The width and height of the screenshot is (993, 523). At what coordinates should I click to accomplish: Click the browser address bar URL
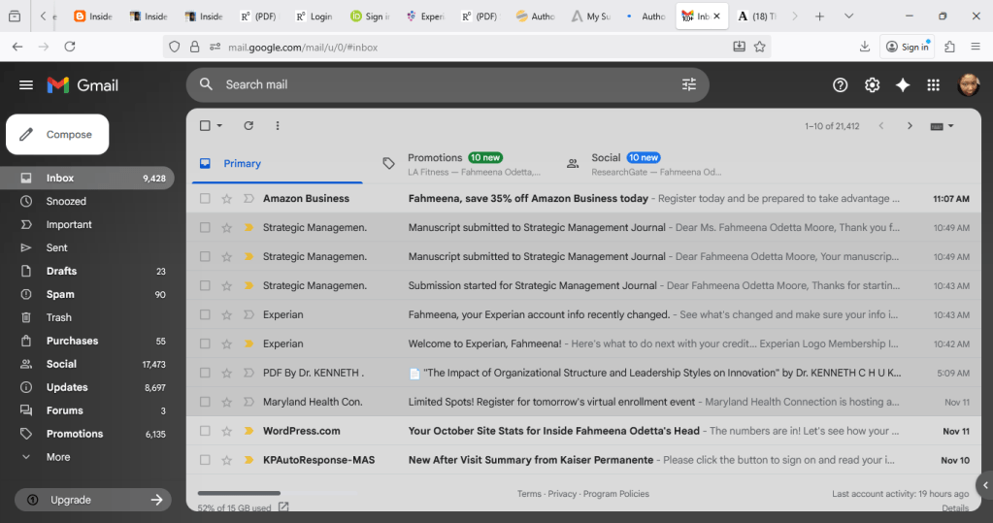(x=303, y=47)
